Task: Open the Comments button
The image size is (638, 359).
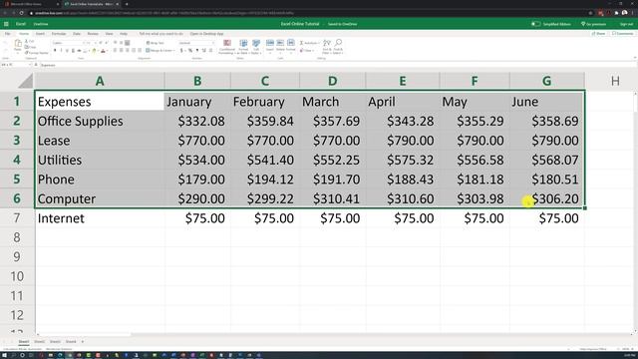Action: pos(622,34)
